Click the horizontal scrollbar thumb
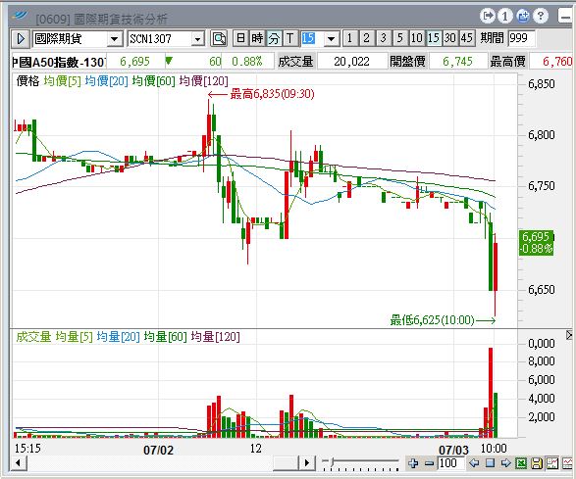The image size is (576, 479). pyautogui.click(x=286, y=463)
